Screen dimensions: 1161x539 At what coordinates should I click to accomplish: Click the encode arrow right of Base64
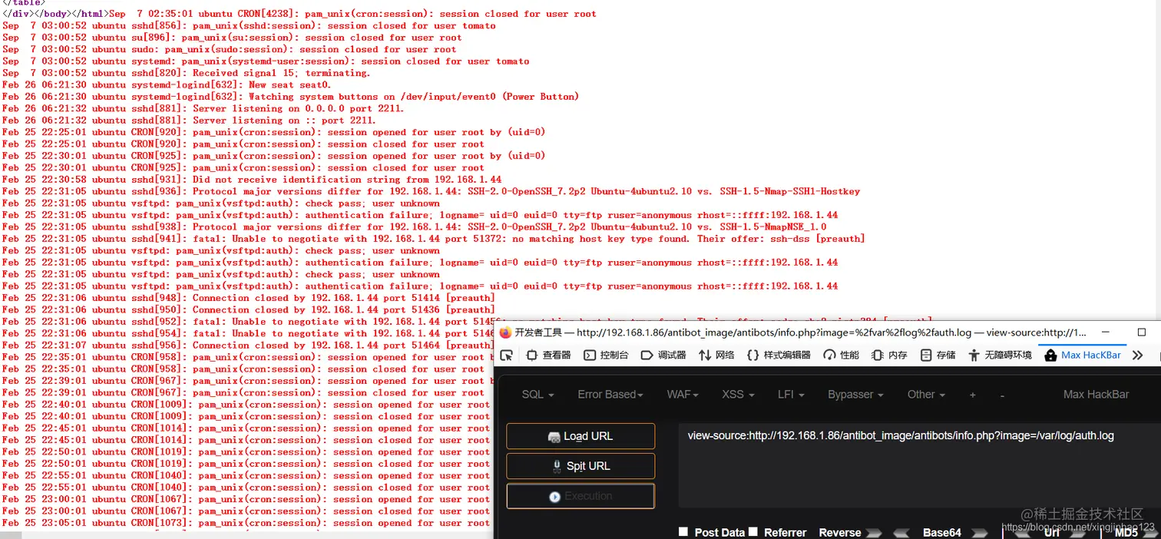pyautogui.click(x=979, y=532)
